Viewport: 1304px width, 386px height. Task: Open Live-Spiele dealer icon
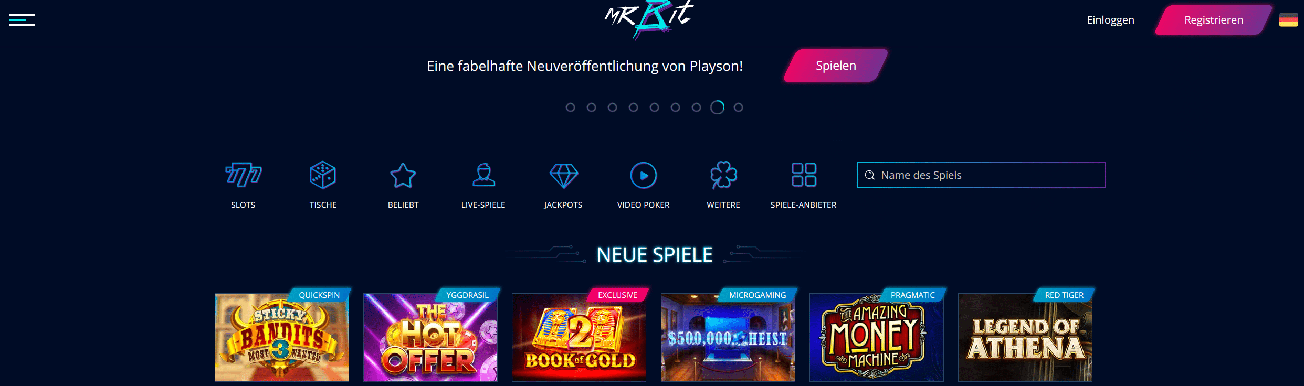483,175
